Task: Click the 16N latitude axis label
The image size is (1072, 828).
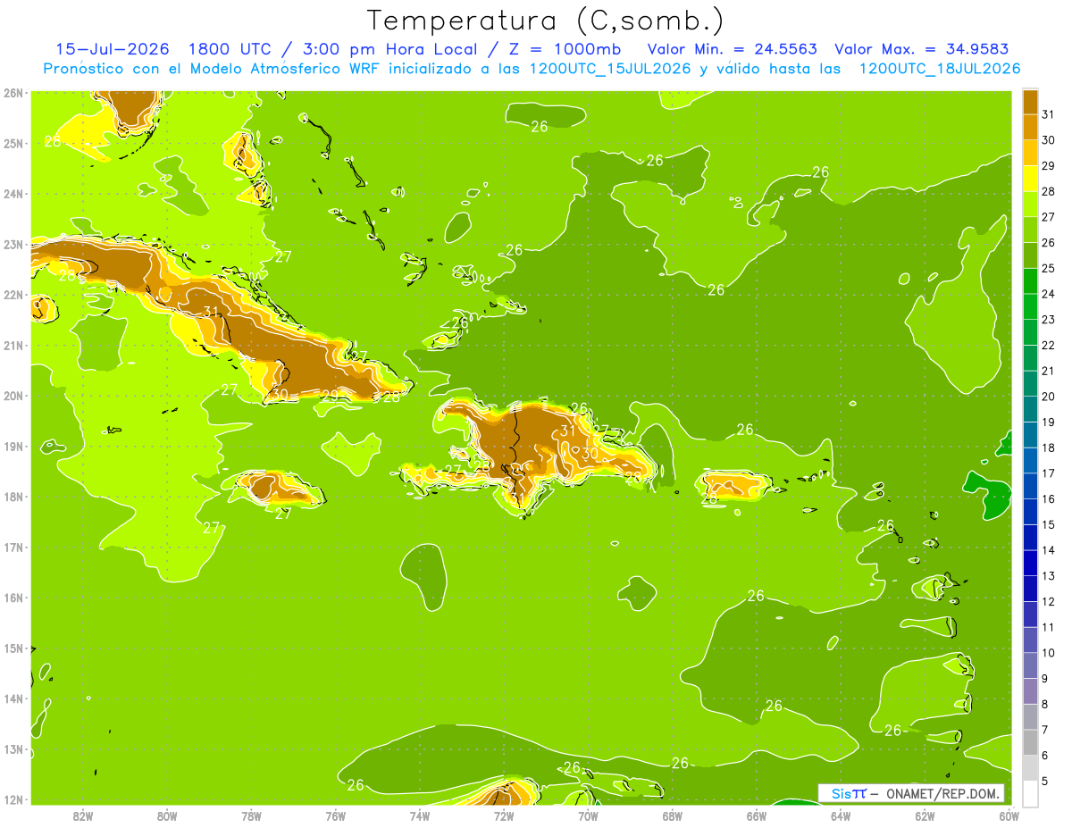Action: 13,598
